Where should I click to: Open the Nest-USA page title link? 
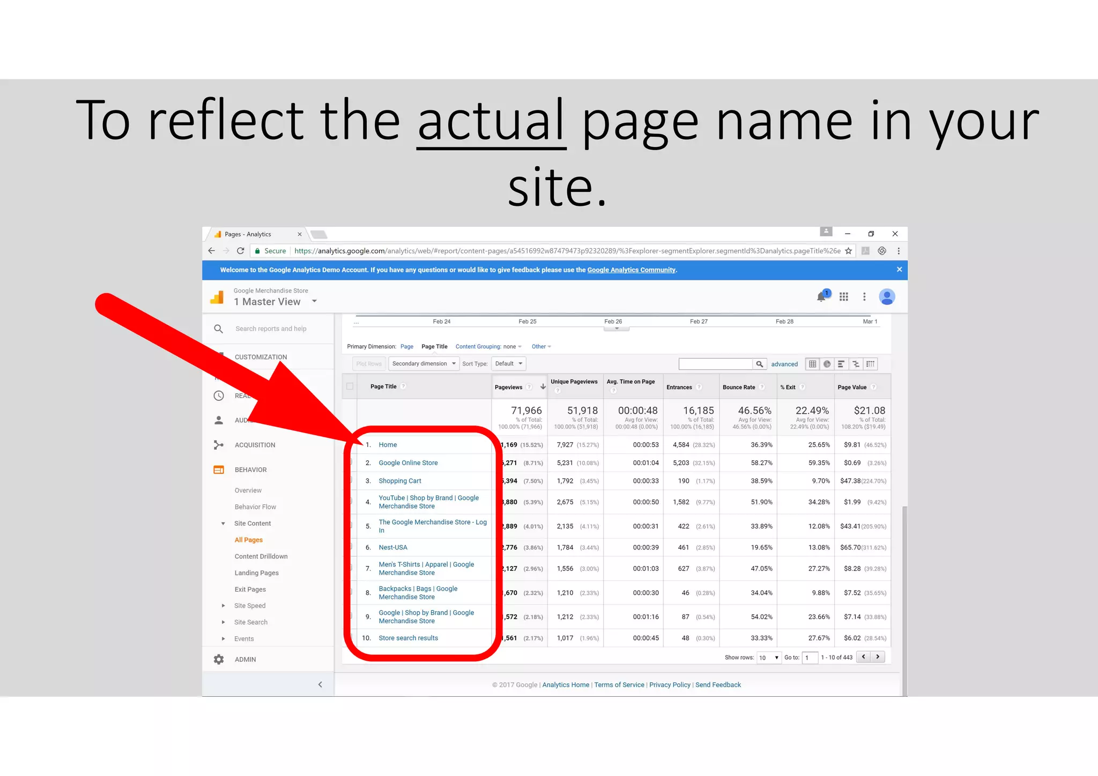point(393,548)
